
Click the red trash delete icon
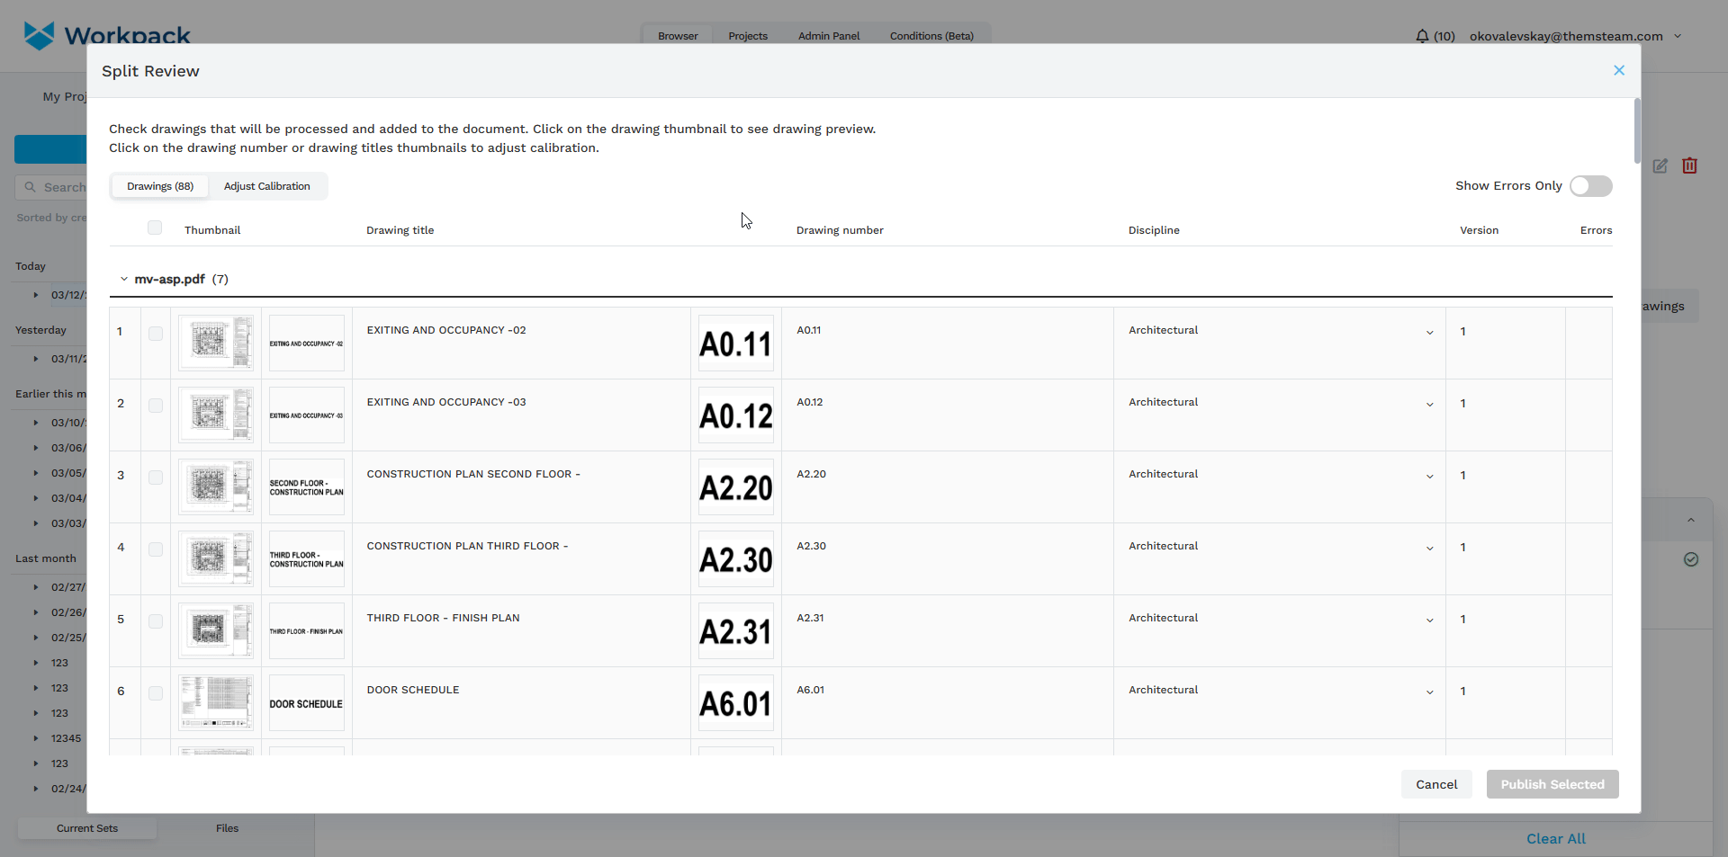(1689, 166)
